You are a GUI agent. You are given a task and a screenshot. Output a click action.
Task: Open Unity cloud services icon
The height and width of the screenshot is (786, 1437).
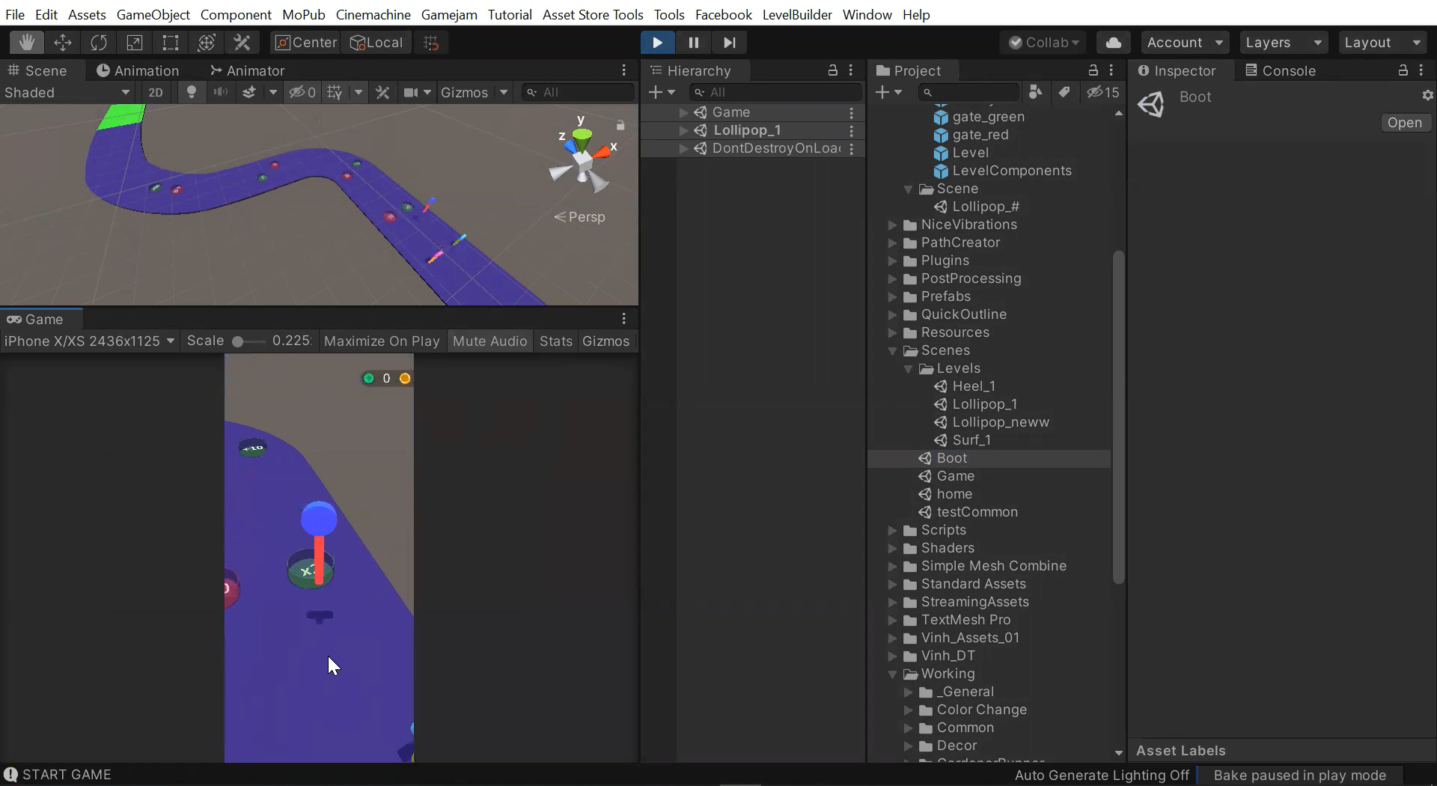click(x=1113, y=43)
